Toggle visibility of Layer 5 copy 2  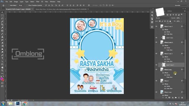point(156,65)
